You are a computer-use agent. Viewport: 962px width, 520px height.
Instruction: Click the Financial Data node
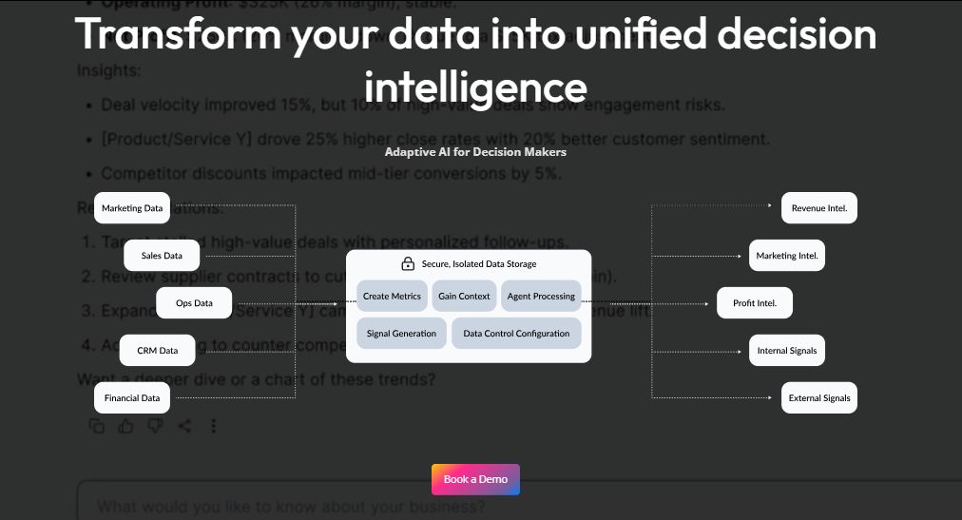(132, 398)
